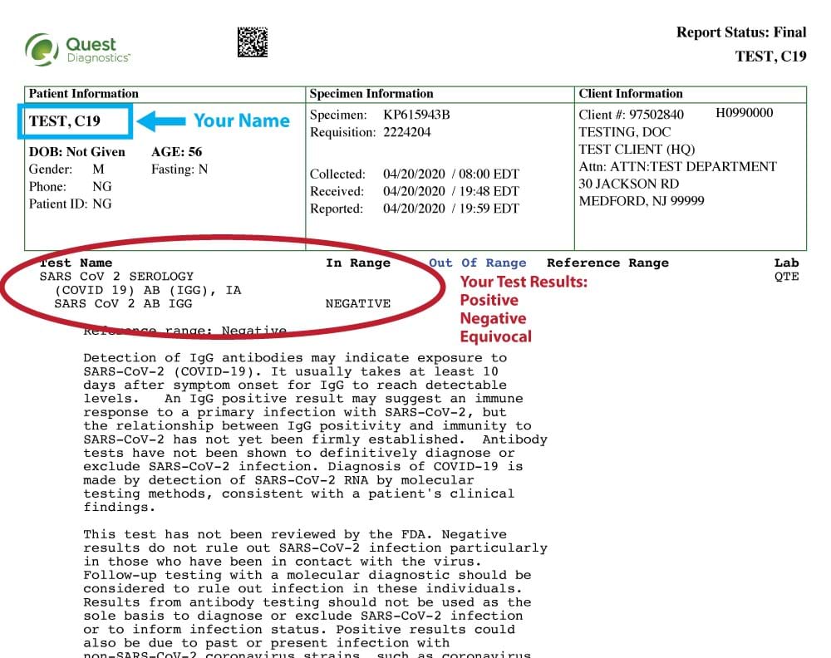The height and width of the screenshot is (658, 831).
Task: Click the Quest Diagnostics logo
Action: coord(77,49)
